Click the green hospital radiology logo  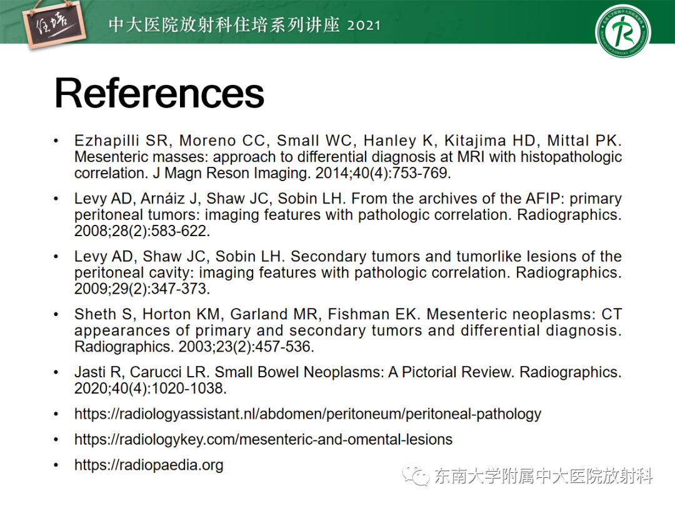(622, 32)
